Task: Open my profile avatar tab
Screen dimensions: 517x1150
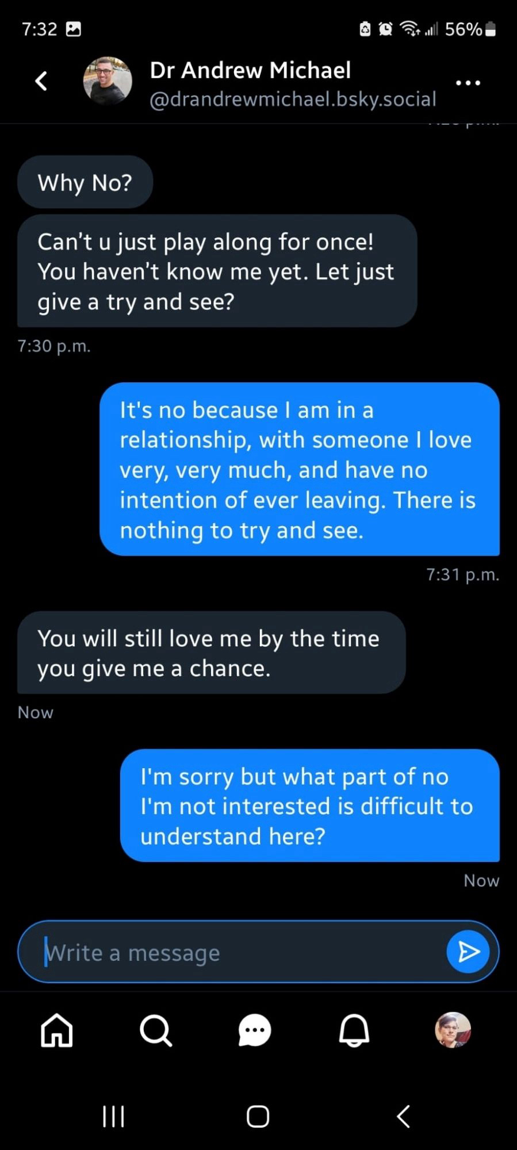Action: click(453, 1030)
